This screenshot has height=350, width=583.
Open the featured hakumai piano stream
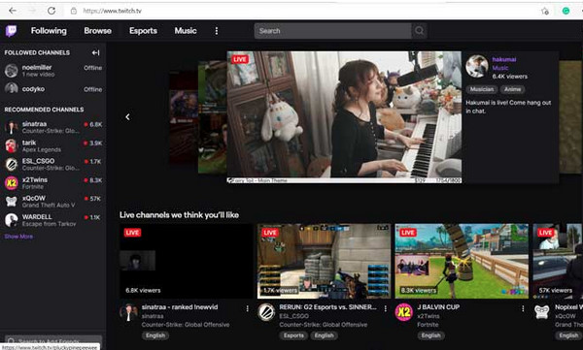(x=344, y=117)
